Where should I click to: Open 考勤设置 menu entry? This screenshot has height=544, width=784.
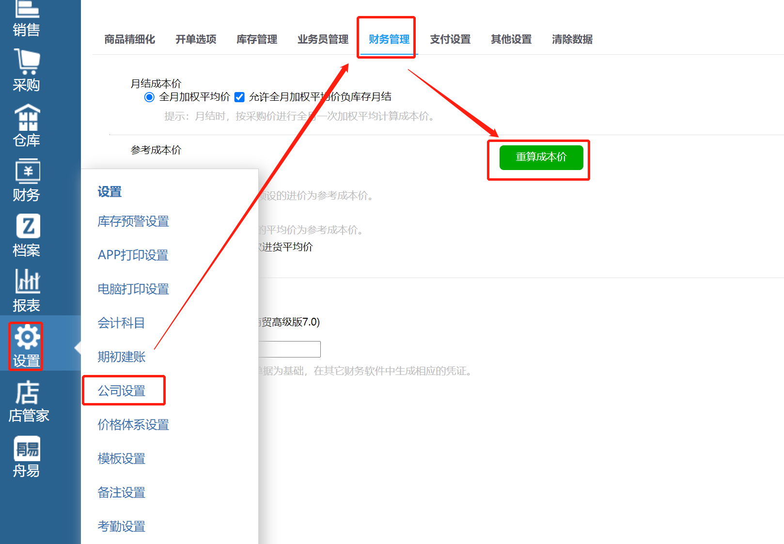[x=122, y=527]
